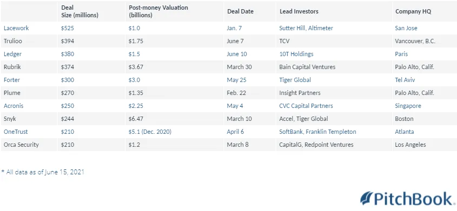Click the Post-money Valuation column header

click(158, 12)
